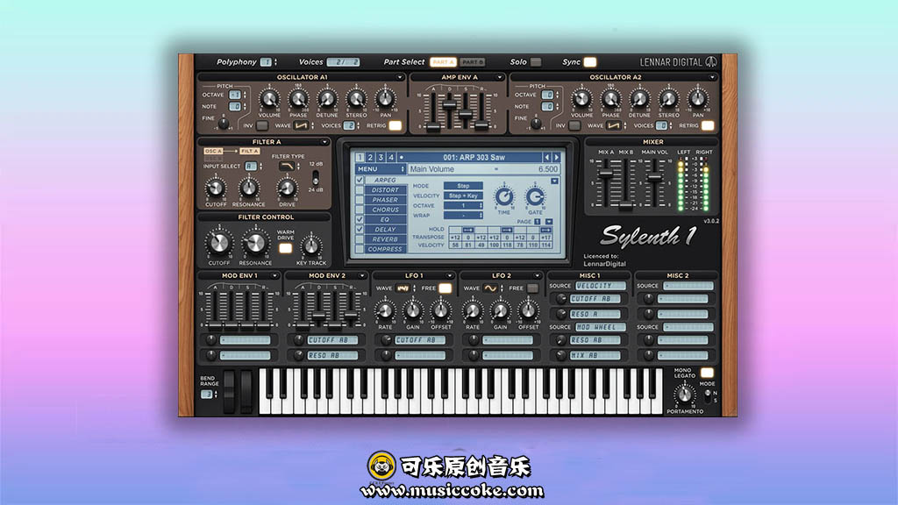Click the Mod Env 2 Cutoff AB destination

tap(332, 340)
